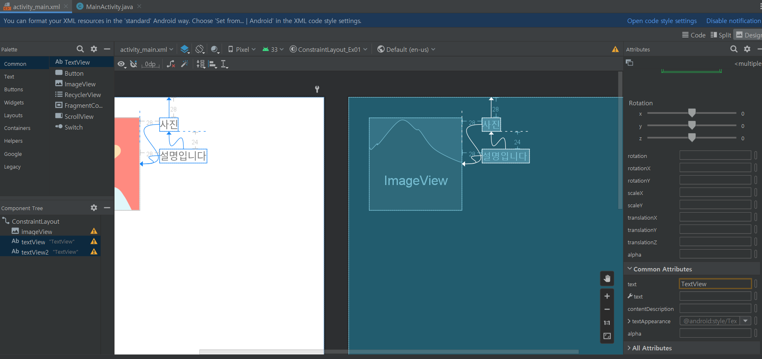
Task: Expand All Attributes section
Action: (x=629, y=348)
